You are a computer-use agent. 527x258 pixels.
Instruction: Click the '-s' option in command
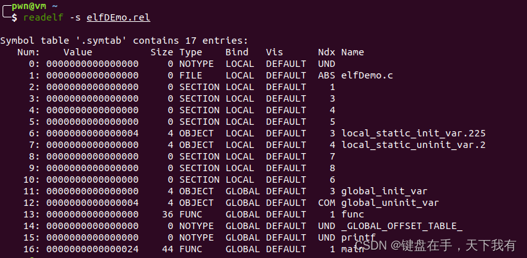click(75, 17)
